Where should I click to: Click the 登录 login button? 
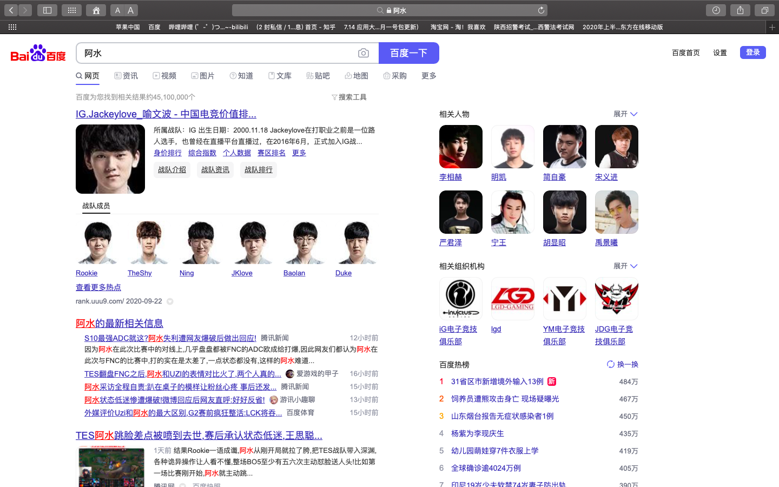click(753, 52)
